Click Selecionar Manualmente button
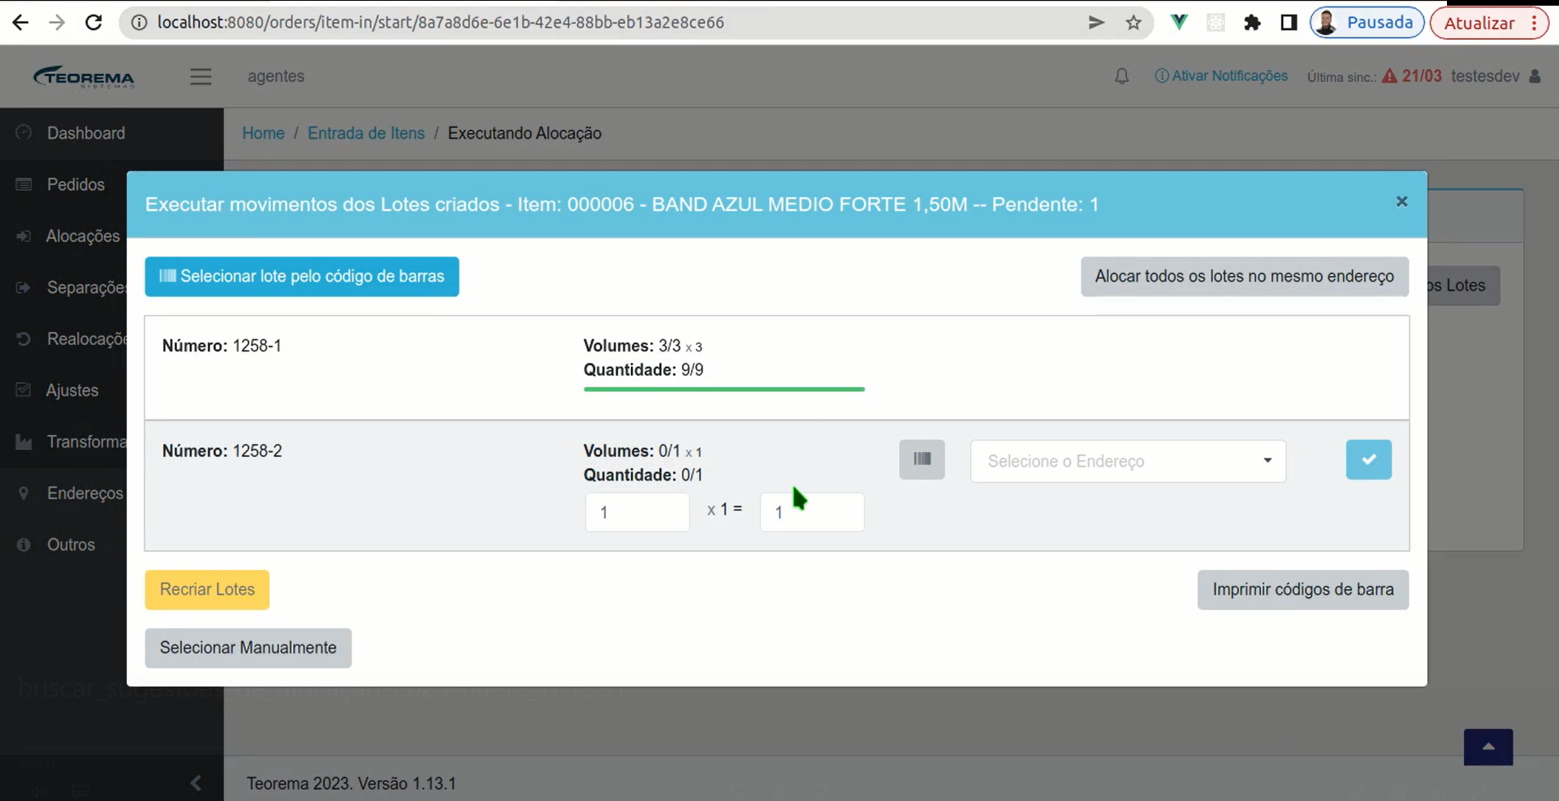The height and width of the screenshot is (801, 1559). (248, 648)
